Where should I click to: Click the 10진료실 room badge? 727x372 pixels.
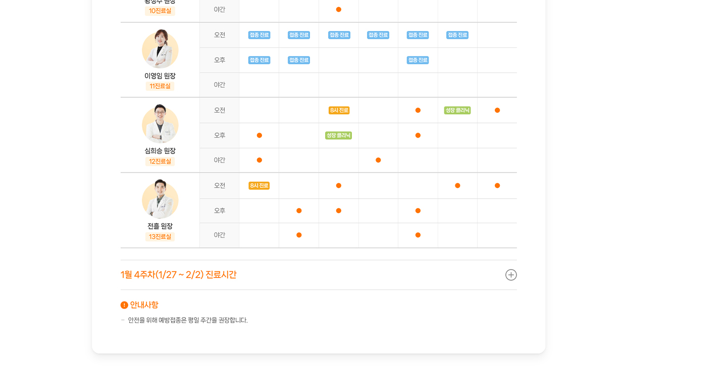coord(160,11)
